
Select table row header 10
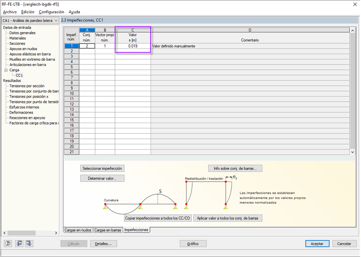click(x=72, y=94)
